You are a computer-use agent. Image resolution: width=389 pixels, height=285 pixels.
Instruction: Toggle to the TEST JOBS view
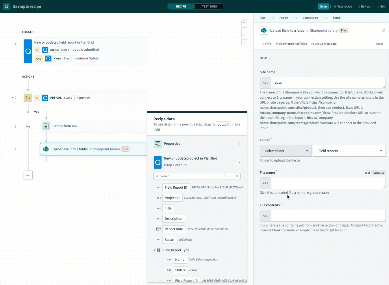click(x=209, y=6)
